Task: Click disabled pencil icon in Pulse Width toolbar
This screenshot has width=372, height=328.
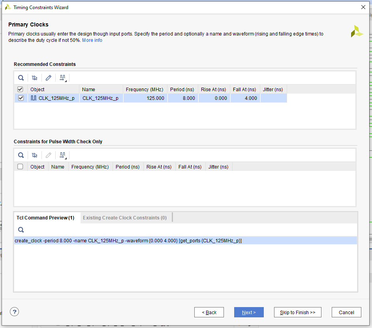Action: 49,155
